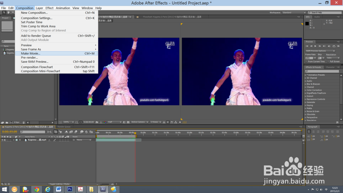This screenshot has height=193, width=343.
Task: Click timeline current time display
Action: (10, 132)
